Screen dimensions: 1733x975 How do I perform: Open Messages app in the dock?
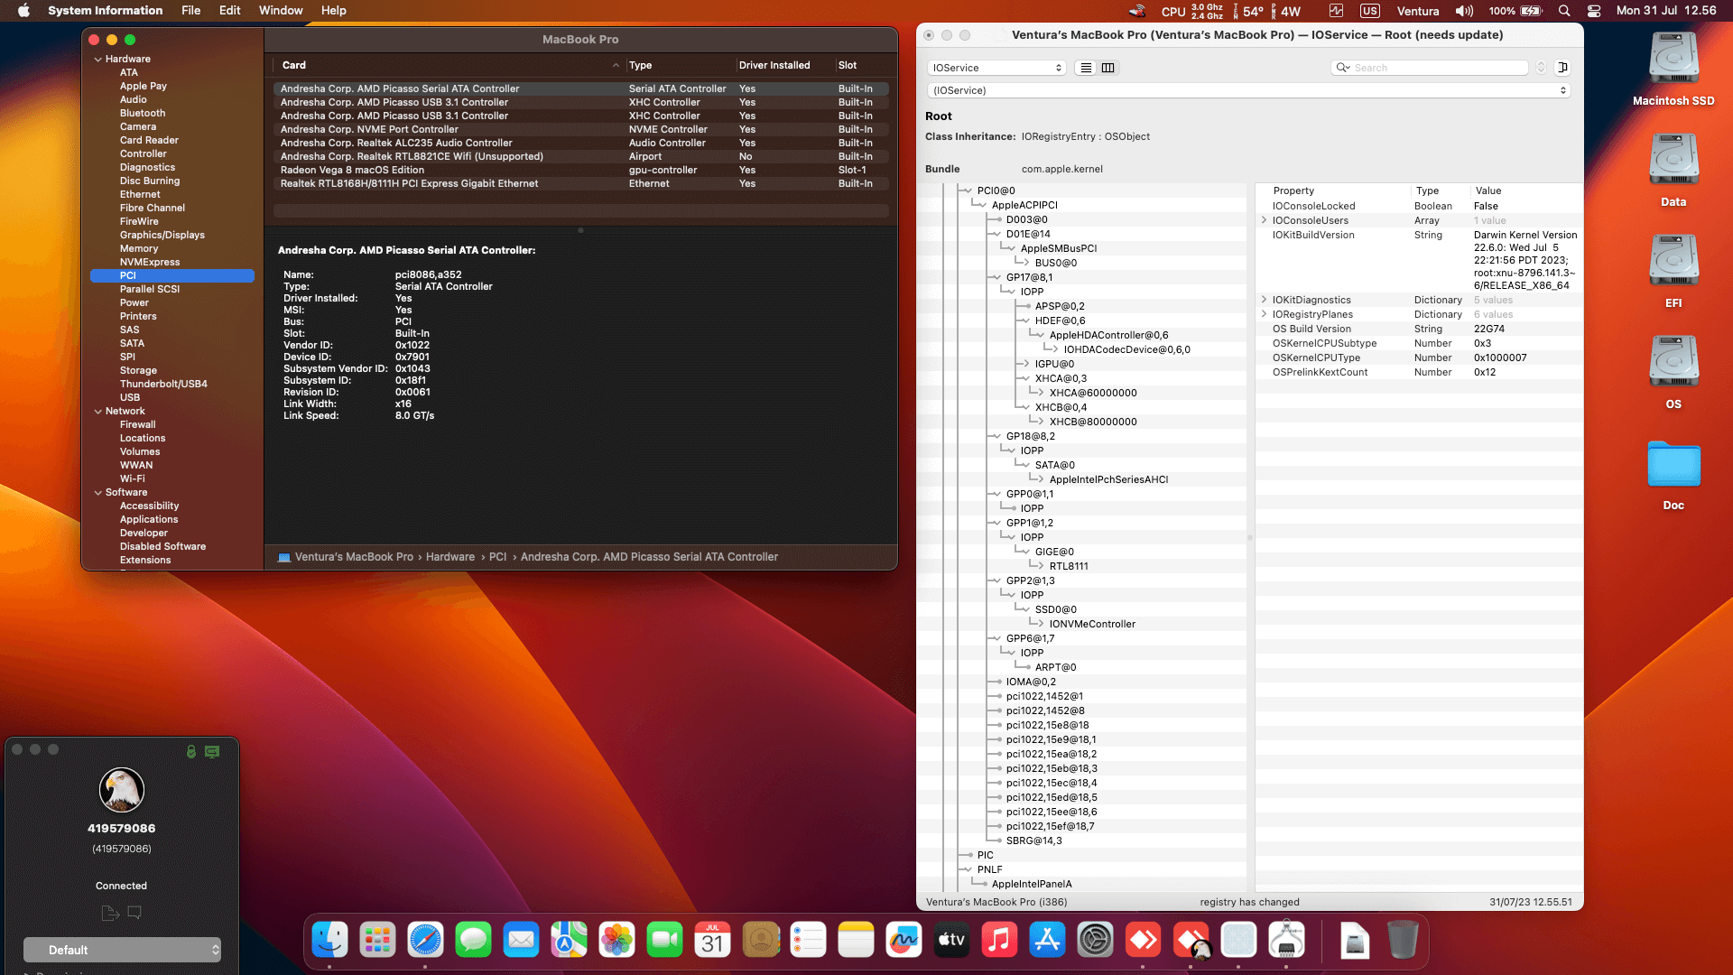pos(473,941)
